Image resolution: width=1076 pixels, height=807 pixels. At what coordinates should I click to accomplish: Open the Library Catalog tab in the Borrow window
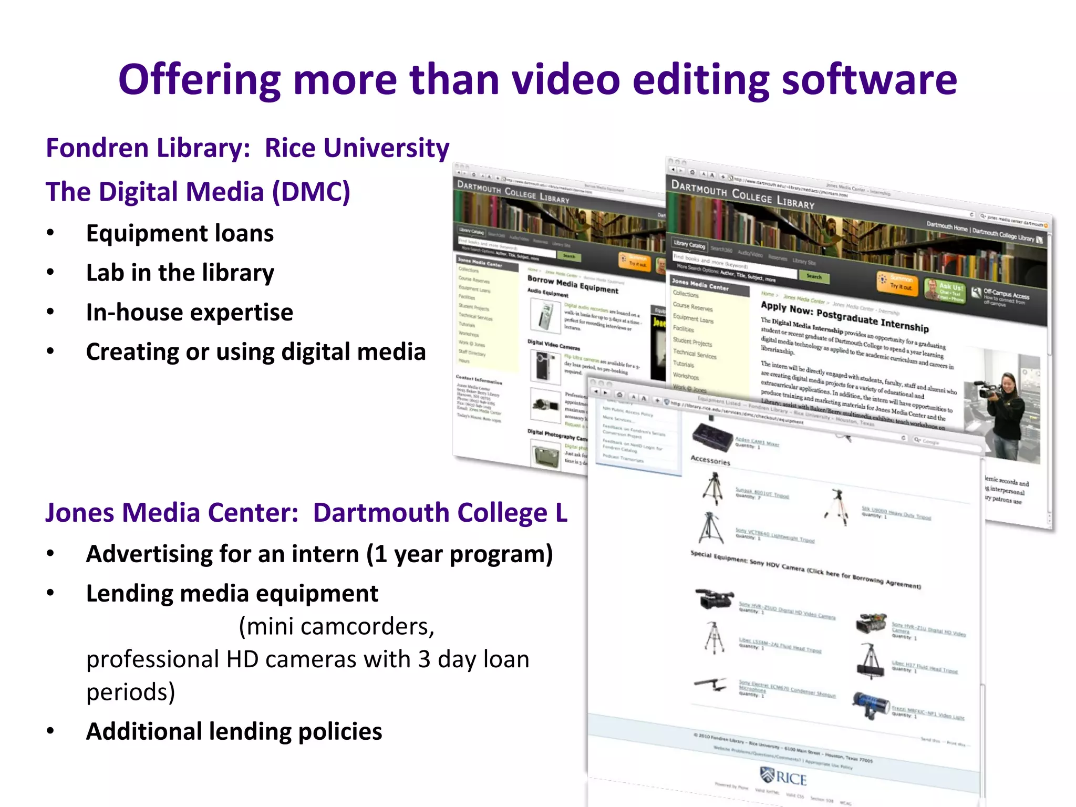pyautogui.click(x=471, y=231)
